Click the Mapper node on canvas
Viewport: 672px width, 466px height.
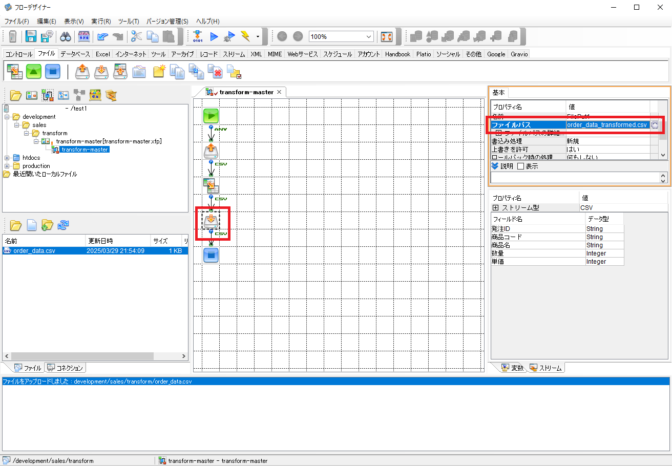(x=211, y=185)
